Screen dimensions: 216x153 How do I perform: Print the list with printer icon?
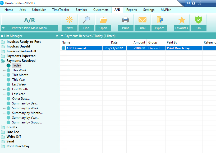tap(126, 20)
